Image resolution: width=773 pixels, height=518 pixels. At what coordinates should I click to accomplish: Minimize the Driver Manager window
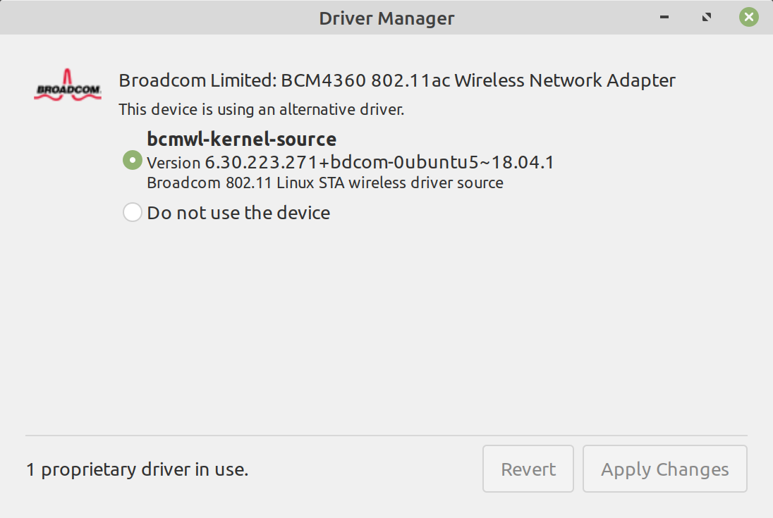point(664,17)
